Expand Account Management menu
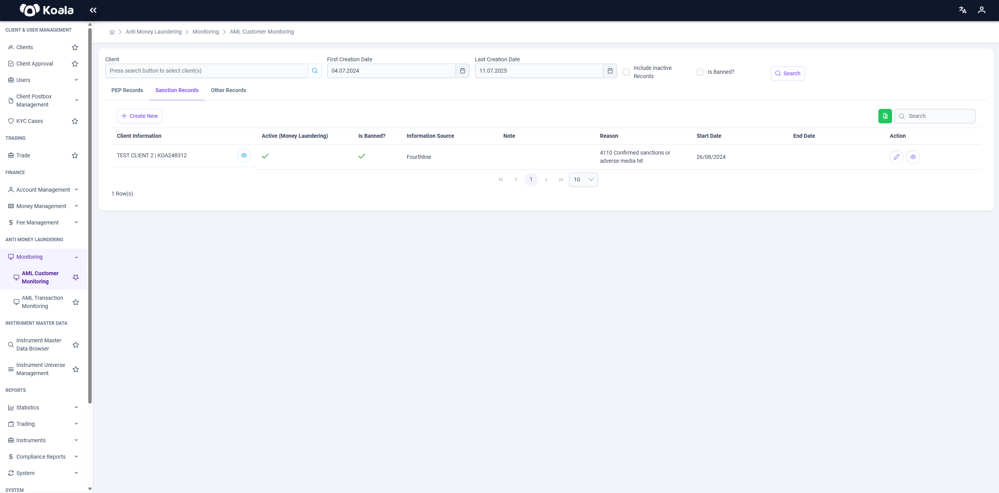999x493 pixels. 43,190
